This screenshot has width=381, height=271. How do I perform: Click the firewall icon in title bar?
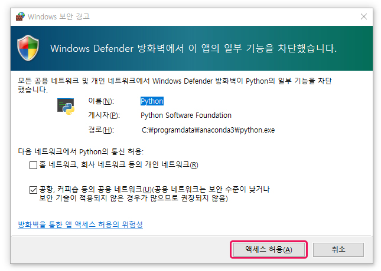(21, 16)
